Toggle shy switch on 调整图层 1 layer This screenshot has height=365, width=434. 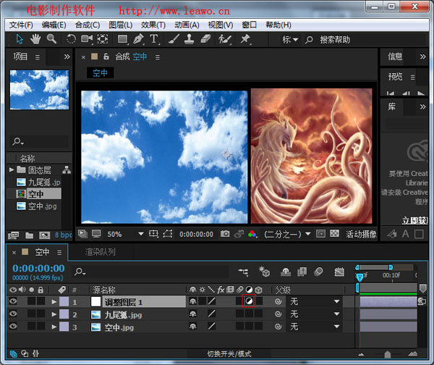pos(193,301)
